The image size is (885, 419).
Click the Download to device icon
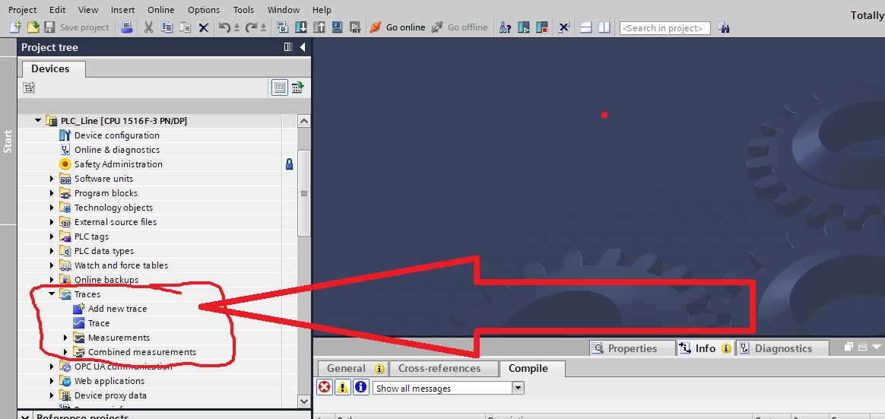[301, 27]
